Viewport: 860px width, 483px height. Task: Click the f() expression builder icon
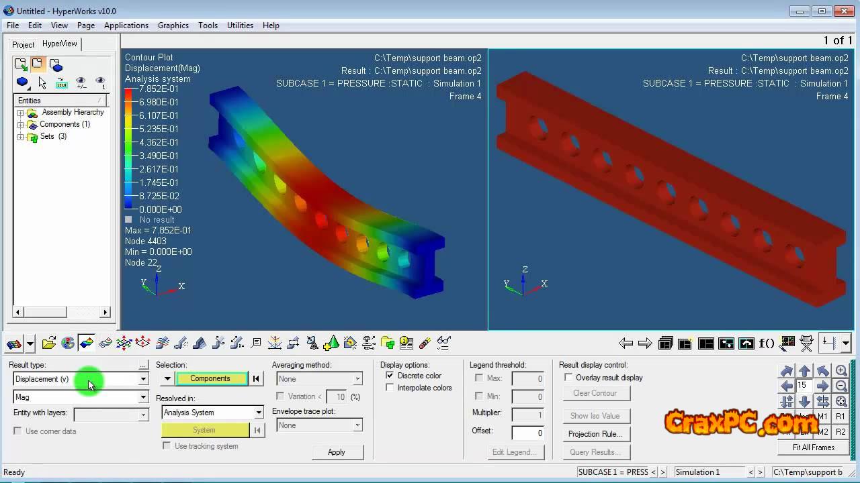pyautogui.click(x=767, y=343)
